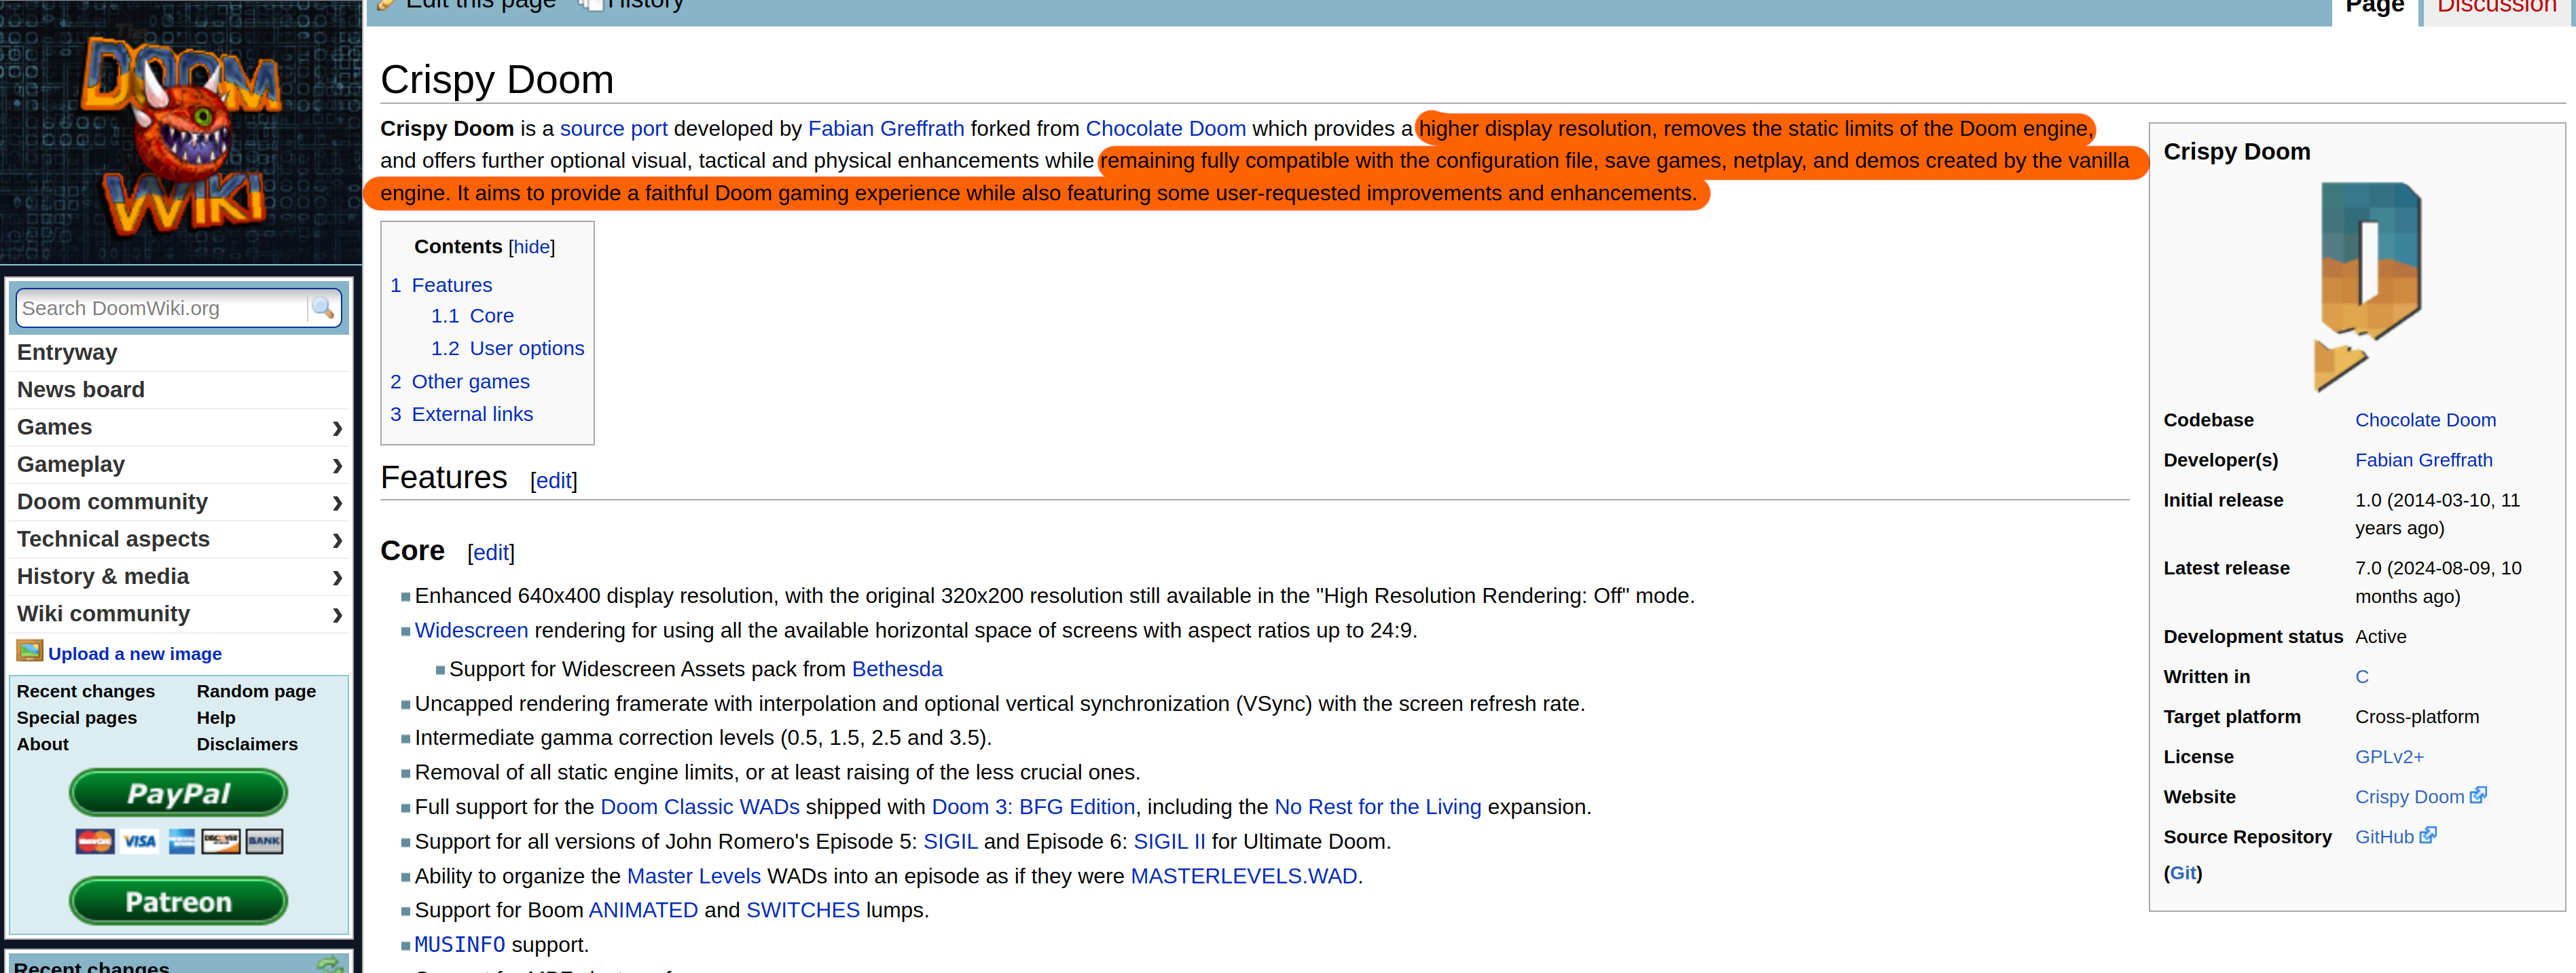Jump to 1.1 Core in Contents
The image size is (2576, 973).
pyautogui.click(x=472, y=316)
